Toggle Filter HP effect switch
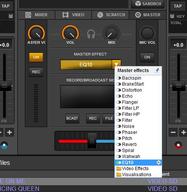 tap(119, 114)
